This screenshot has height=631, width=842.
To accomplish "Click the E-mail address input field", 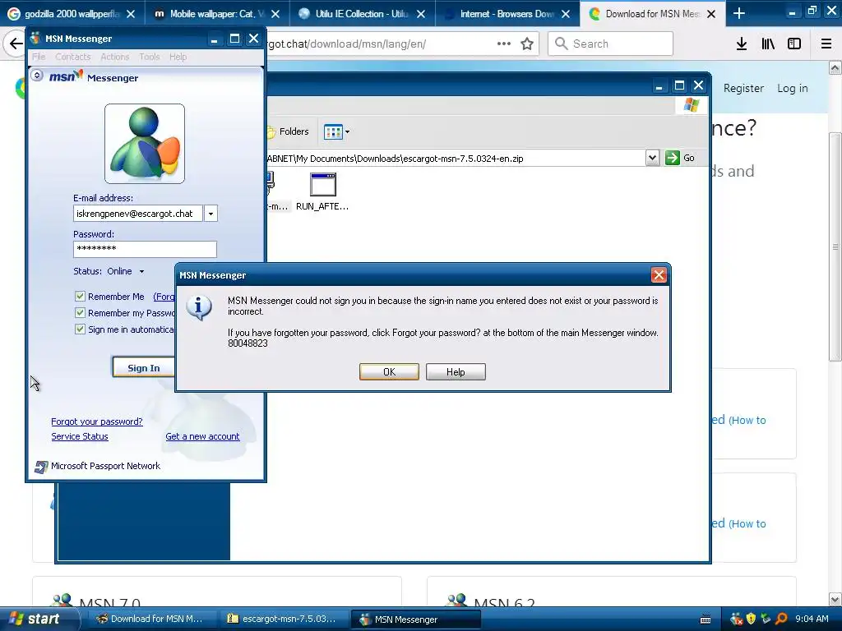I will [138, 214].
